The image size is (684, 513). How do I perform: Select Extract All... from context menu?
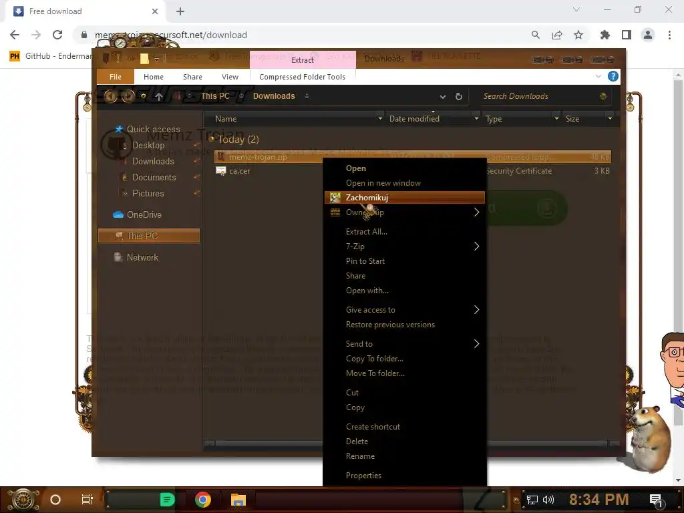367,232
